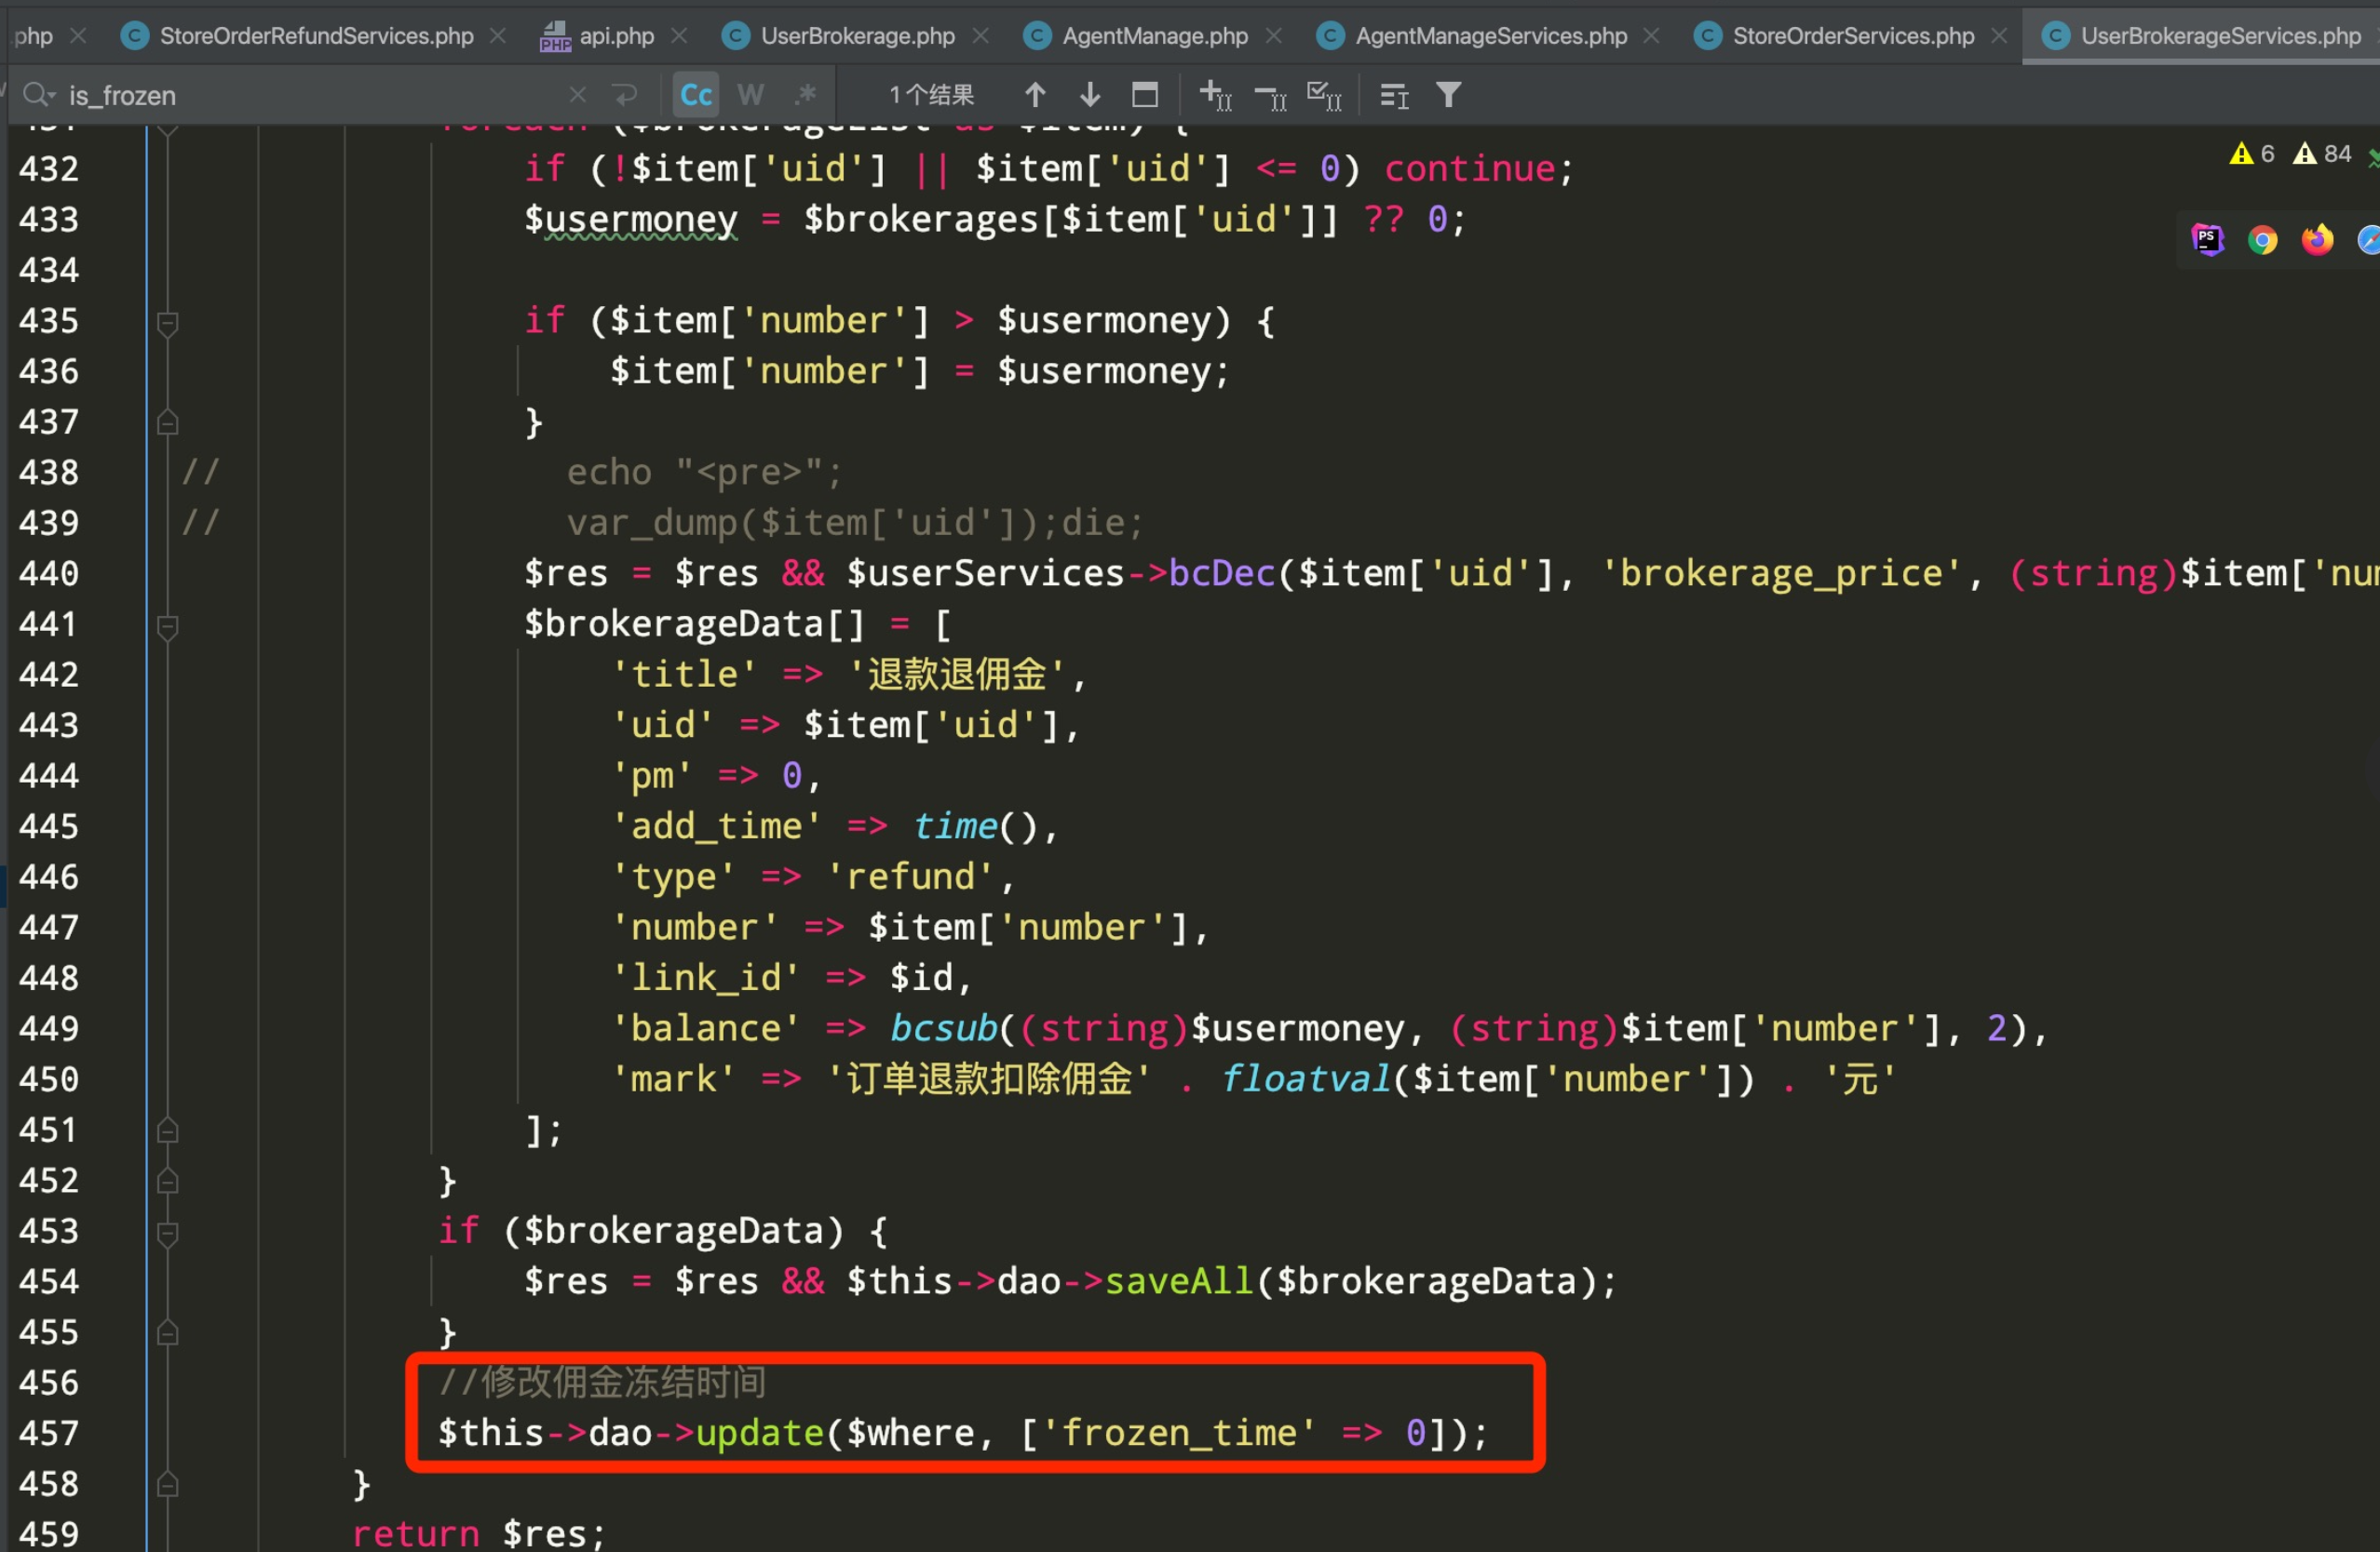Collapse fold end marker at line 458
This screenshot has height=1552, width=2380.
[x=168, y=1486]
